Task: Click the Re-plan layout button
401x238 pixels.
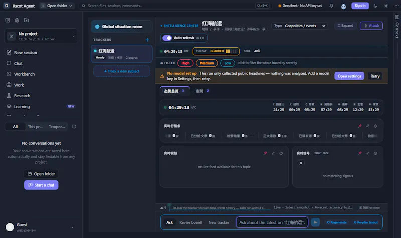Action: [x=366, y=222]
